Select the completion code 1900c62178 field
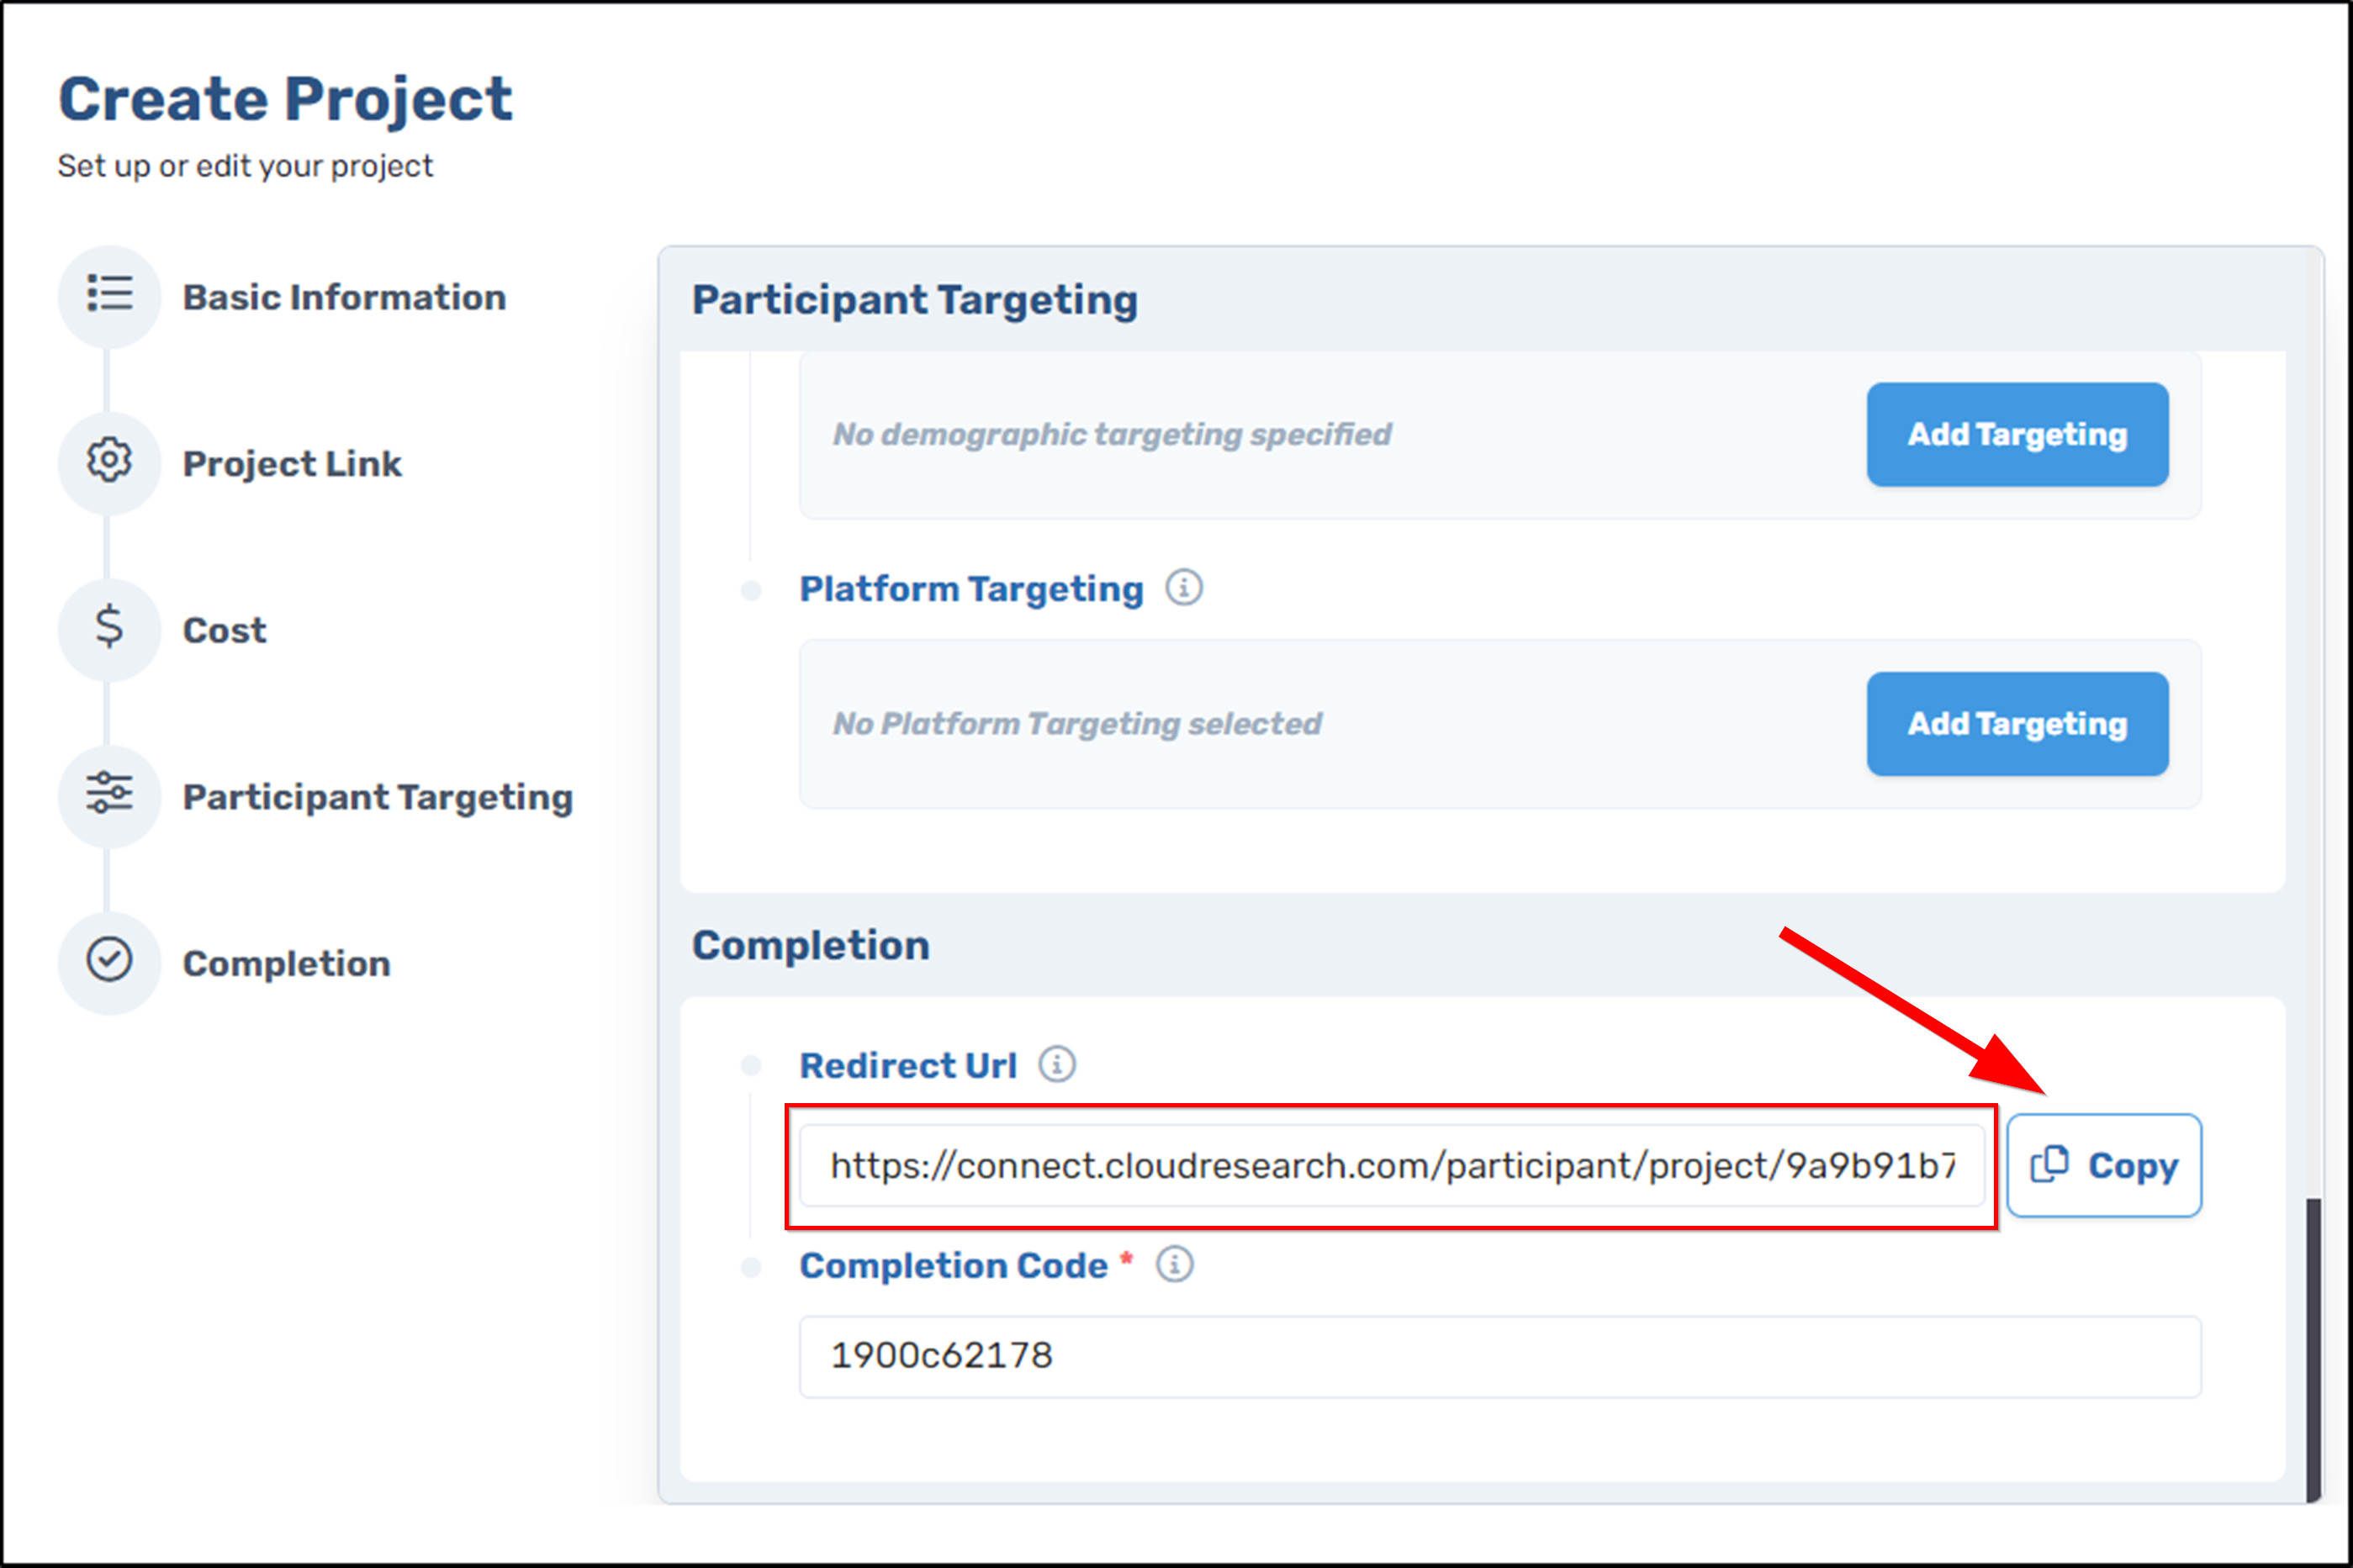This screenshot has height=1568, width=2353. point(1490,1356)
